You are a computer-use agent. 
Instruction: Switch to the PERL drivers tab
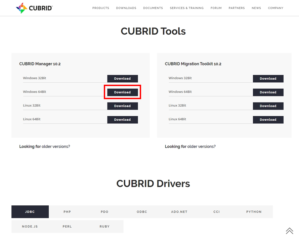[x=67, y=226]
